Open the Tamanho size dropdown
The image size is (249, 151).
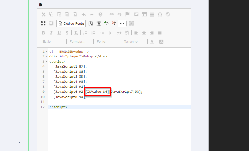(134, 42)
